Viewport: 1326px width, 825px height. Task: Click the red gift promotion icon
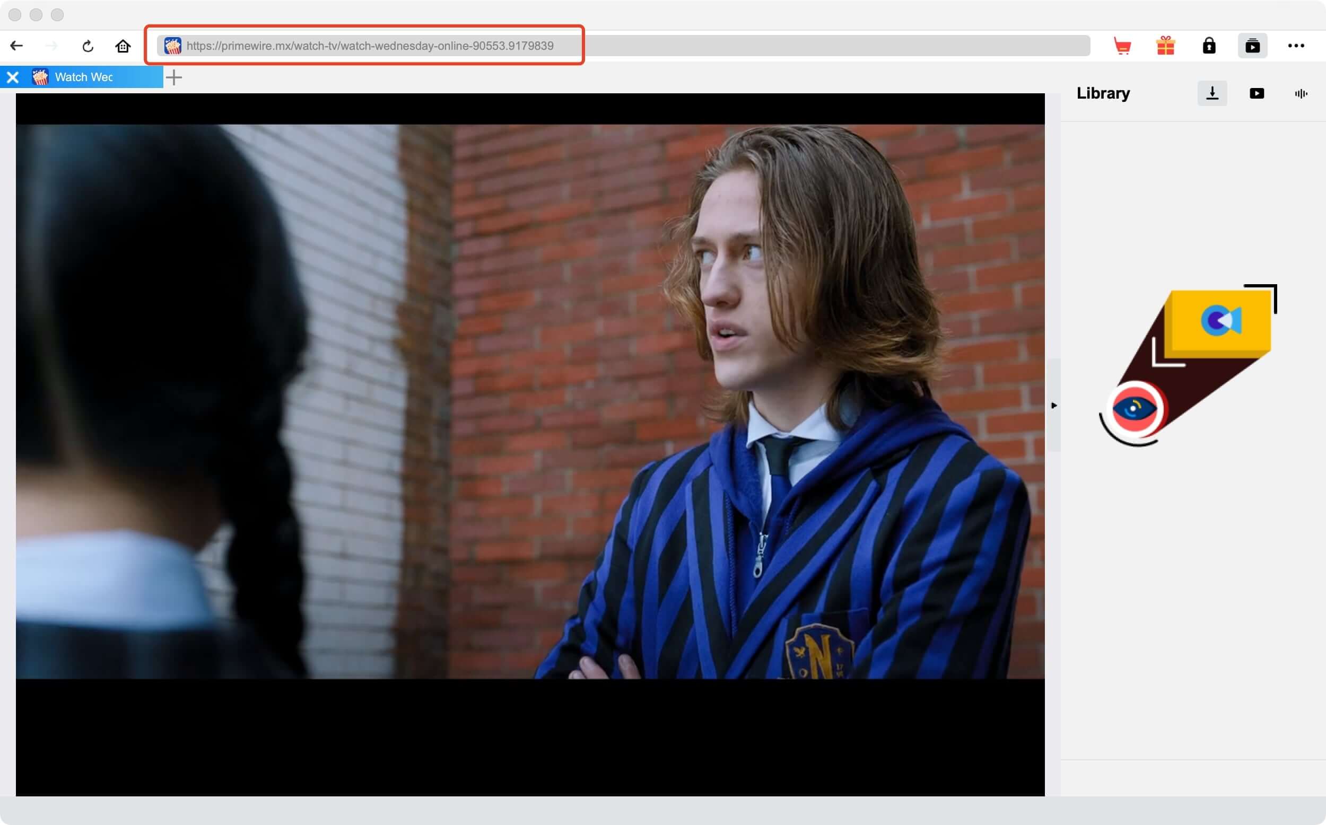click(1166, 46)
